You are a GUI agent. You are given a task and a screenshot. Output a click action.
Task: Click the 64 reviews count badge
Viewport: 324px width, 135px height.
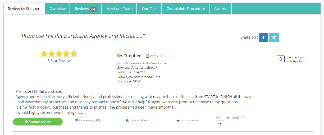pos(93,9)
